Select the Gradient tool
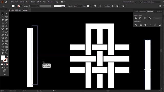The height and width of the screenshot is (92, 164). (6, 41)
